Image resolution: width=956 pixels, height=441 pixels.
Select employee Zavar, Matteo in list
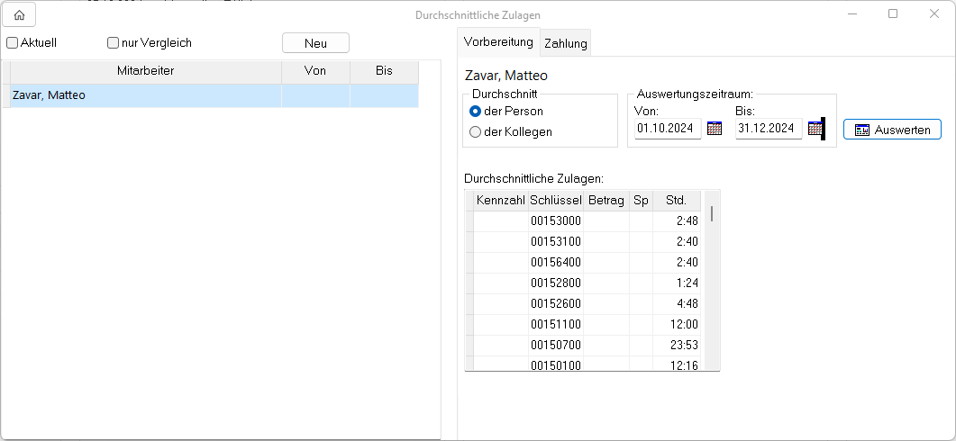(144, 94)
